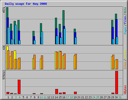The width and height of the screenshot is (128, 100).
Task: Click the 579213 KBytes axis value
Action: point(4,75)
